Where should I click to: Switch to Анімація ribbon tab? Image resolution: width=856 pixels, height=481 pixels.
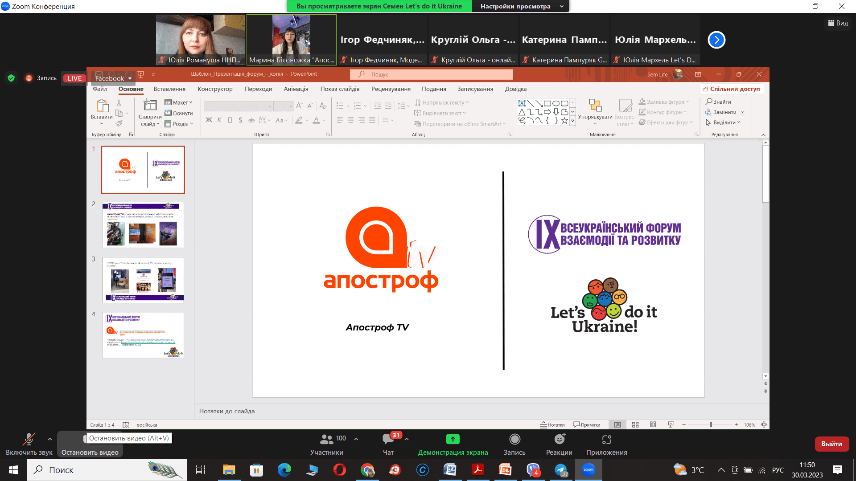(x=296, y=89)
